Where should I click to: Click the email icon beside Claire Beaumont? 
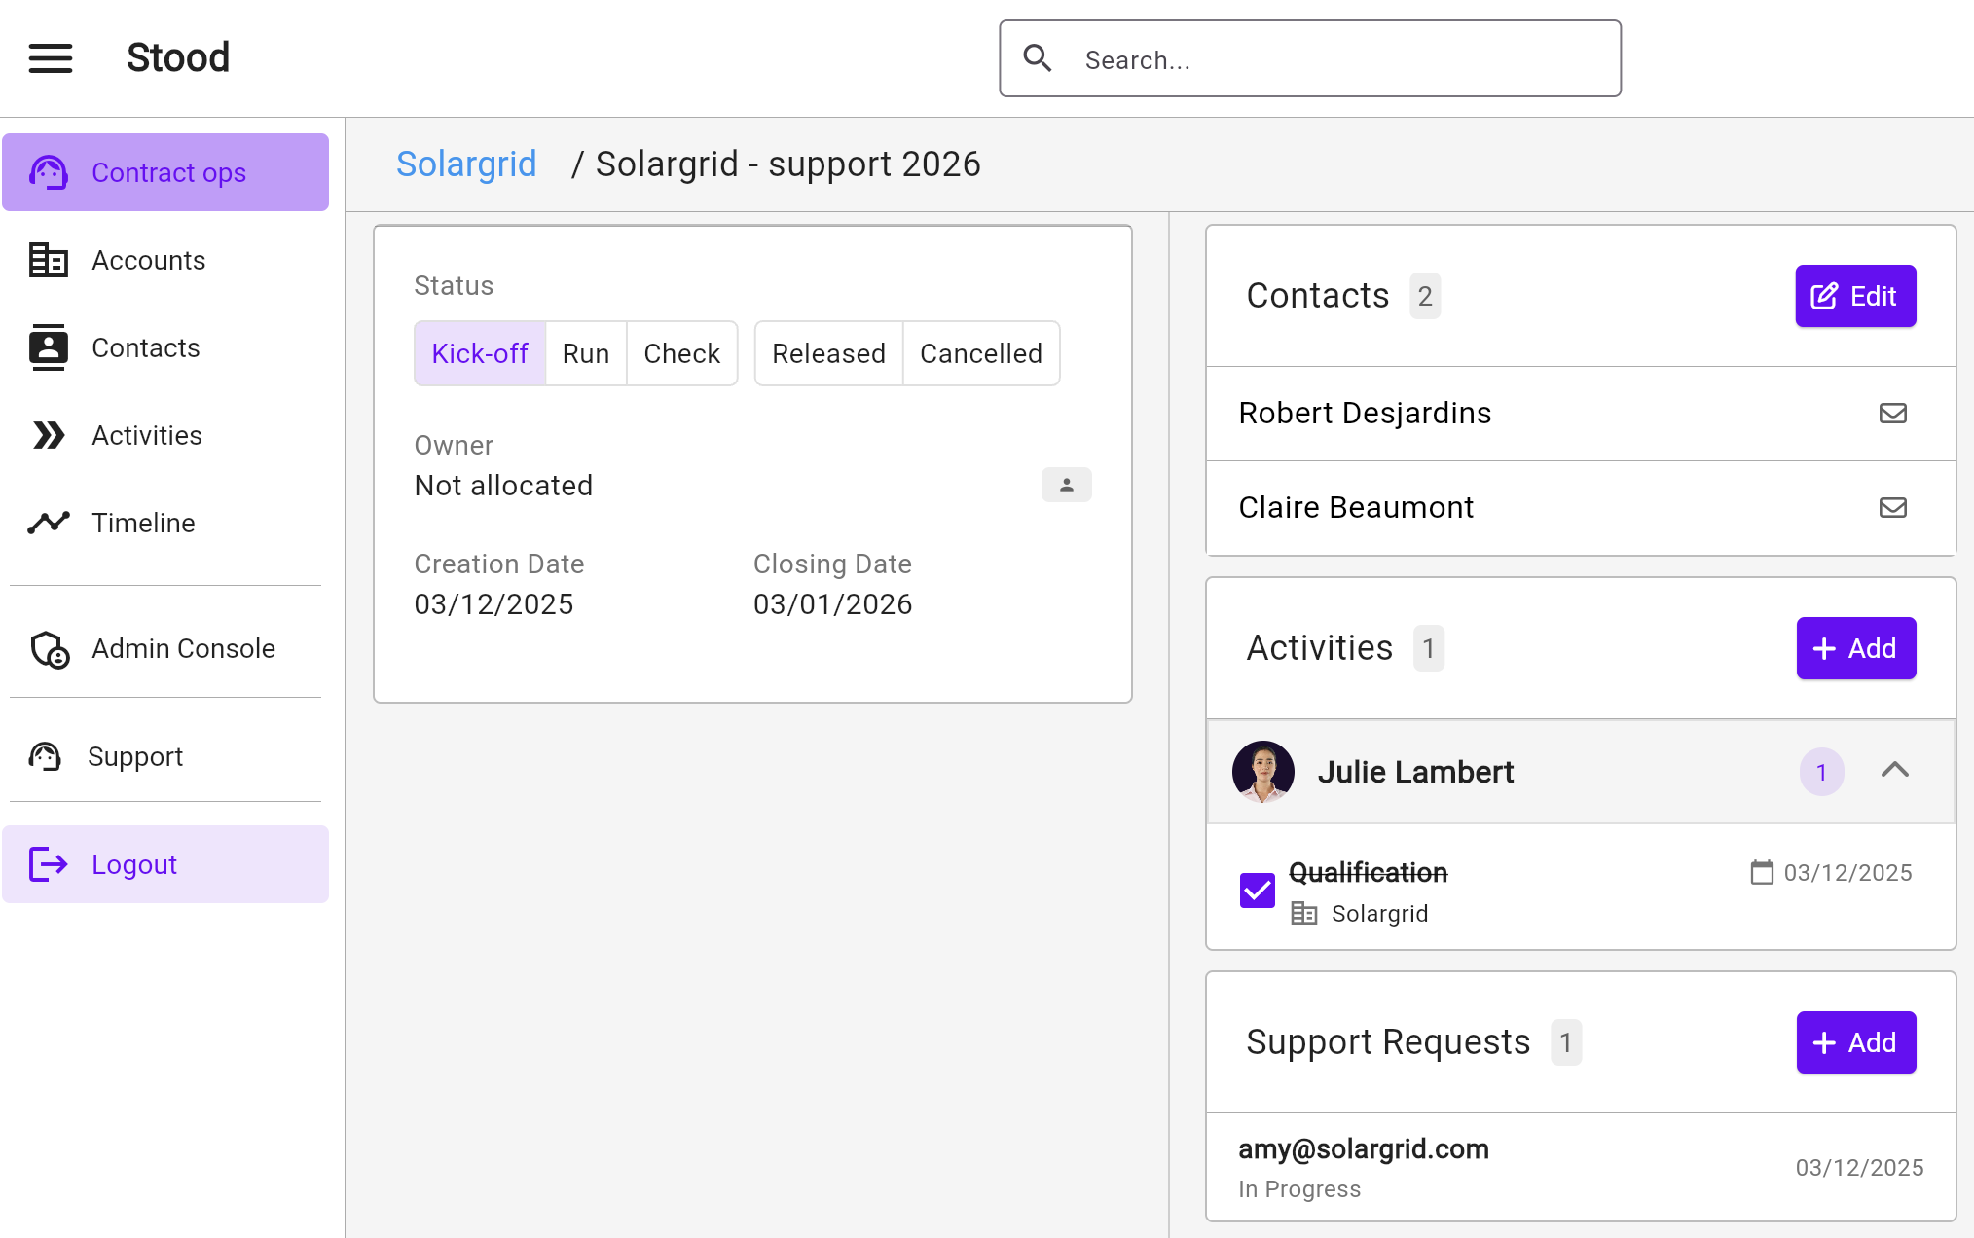click(x=1892, y=508)
